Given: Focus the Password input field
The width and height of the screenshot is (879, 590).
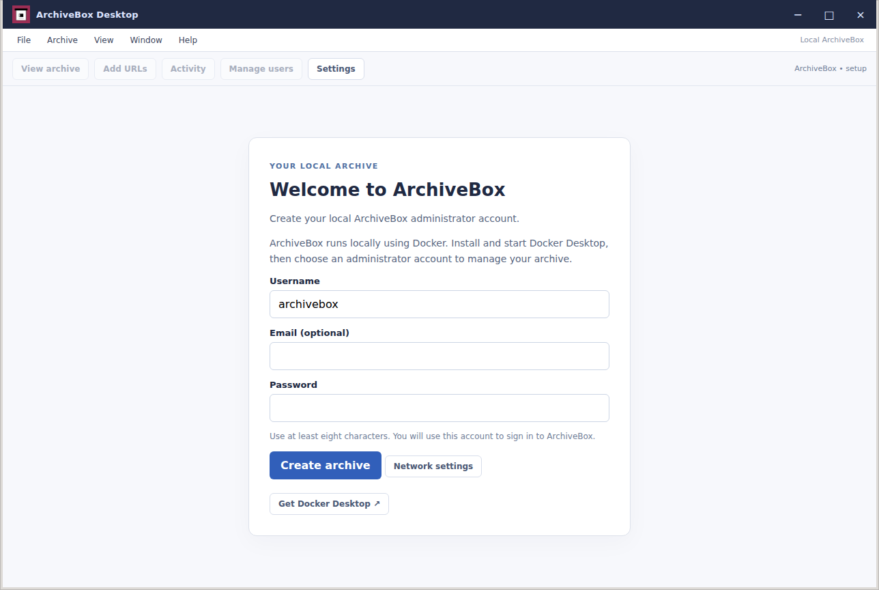Looking at the screenshot, I should click(x=439, y=408).
